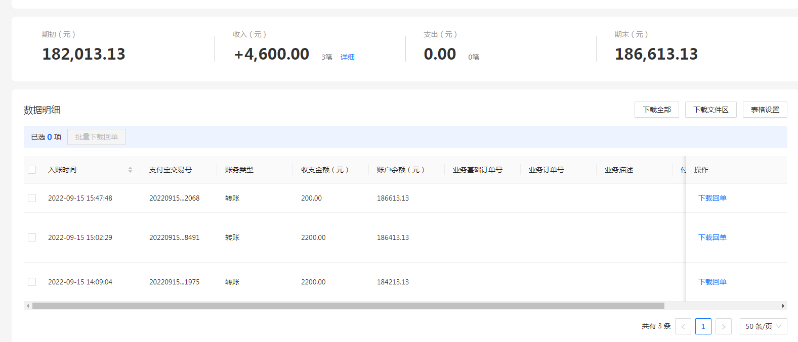
Task: Download receipt for the 200.00 transfer row
Action: point(712,198)
